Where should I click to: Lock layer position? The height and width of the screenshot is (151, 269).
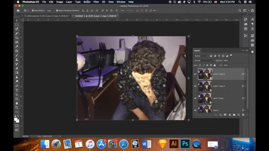point(207,65)
